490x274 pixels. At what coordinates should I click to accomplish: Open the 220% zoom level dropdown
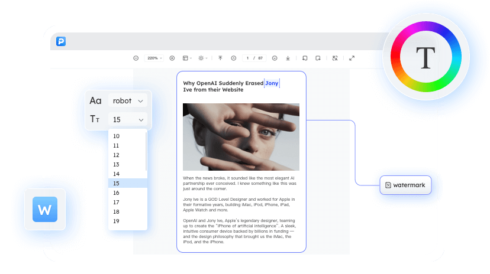(x=154, y=58)
